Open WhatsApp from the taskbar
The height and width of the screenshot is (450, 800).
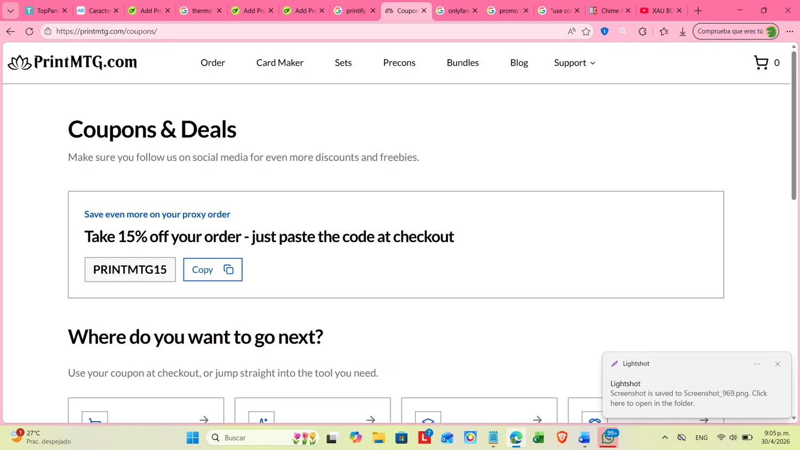pos(608,438)
